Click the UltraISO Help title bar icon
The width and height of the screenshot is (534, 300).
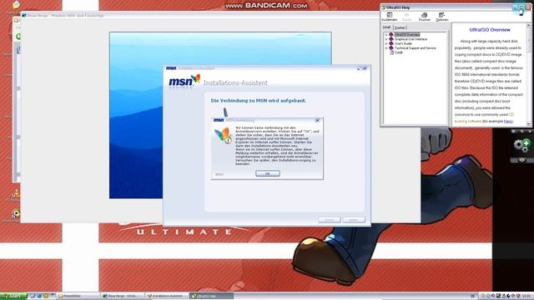coord(384,7)
